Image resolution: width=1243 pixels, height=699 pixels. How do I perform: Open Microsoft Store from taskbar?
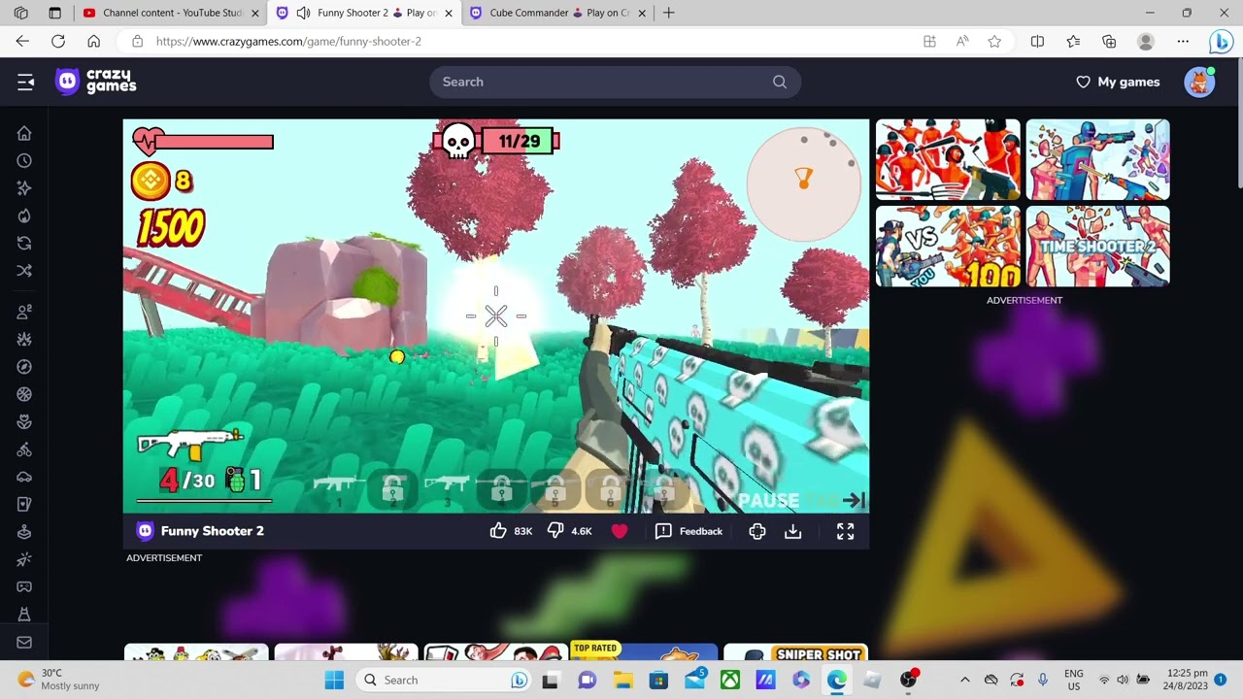click(658, 680)
